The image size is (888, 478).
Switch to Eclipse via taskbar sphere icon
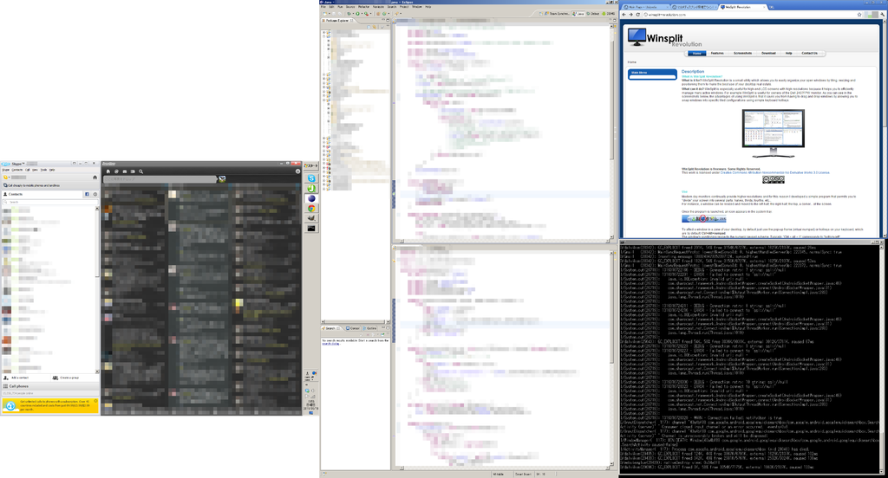coord(311,198)
